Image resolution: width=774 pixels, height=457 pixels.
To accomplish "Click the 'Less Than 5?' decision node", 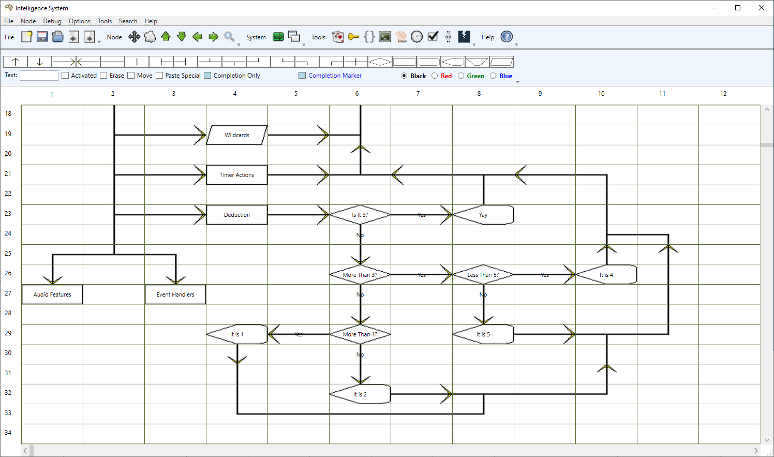I will (483, 275).
